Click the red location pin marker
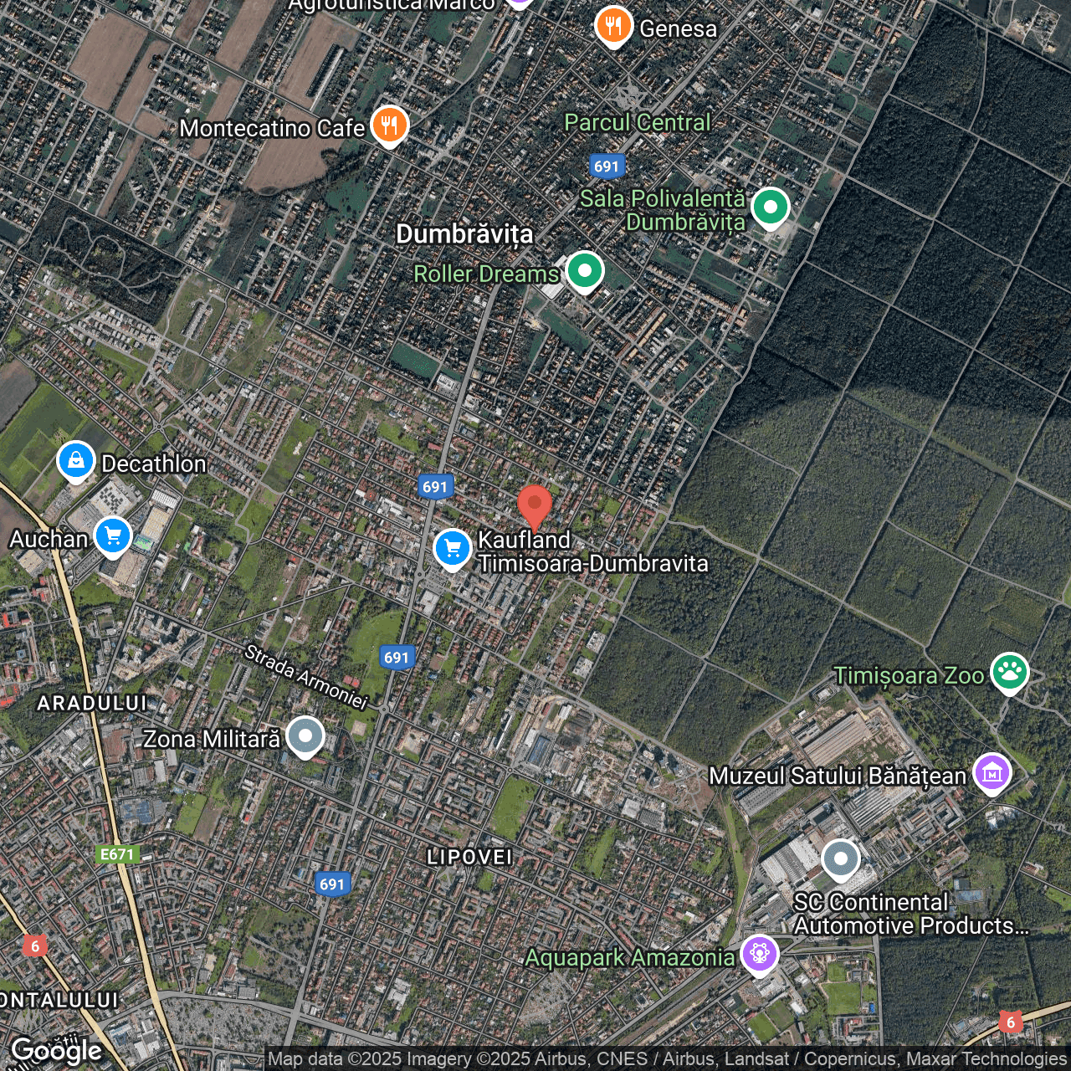The image size is (1071, 1071). click(534, 505)
